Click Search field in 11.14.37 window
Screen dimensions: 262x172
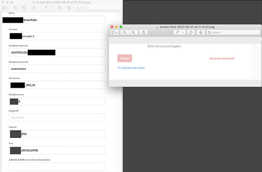point(233,33)
